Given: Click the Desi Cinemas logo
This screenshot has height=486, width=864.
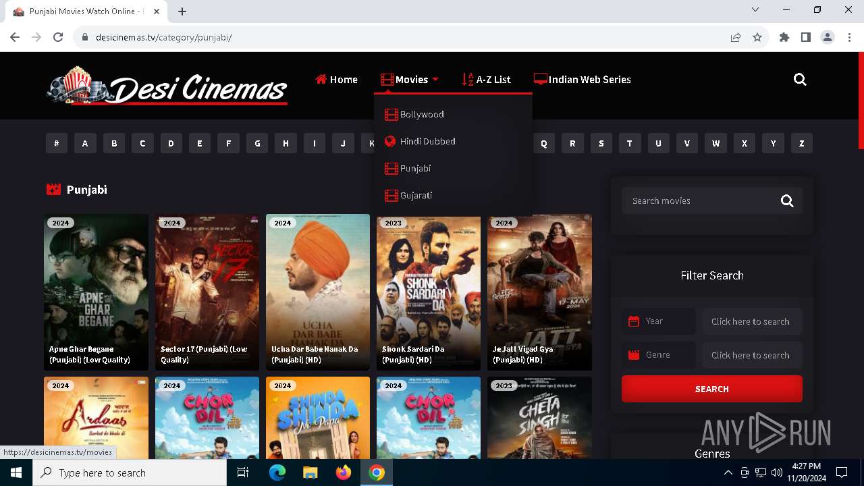Looking at the screenshot, I should (x=167, y=86).
